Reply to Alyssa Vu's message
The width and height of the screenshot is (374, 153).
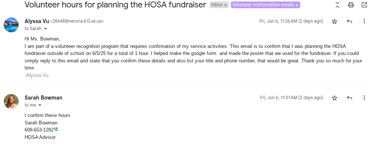pos(349,22)
